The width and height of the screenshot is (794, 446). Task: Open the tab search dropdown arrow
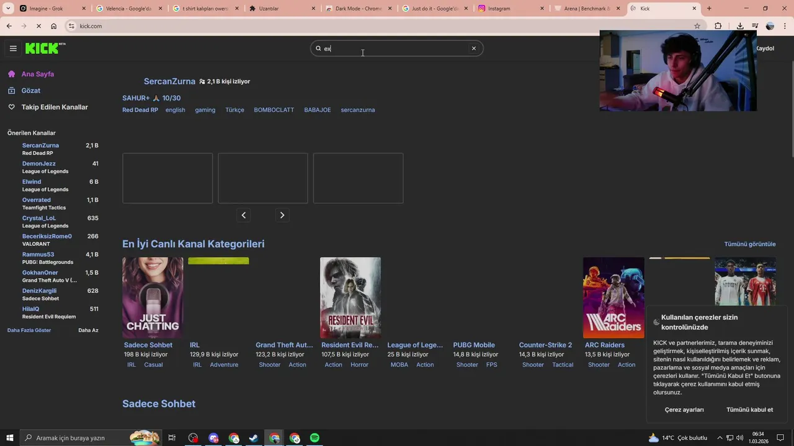(8, 9)
